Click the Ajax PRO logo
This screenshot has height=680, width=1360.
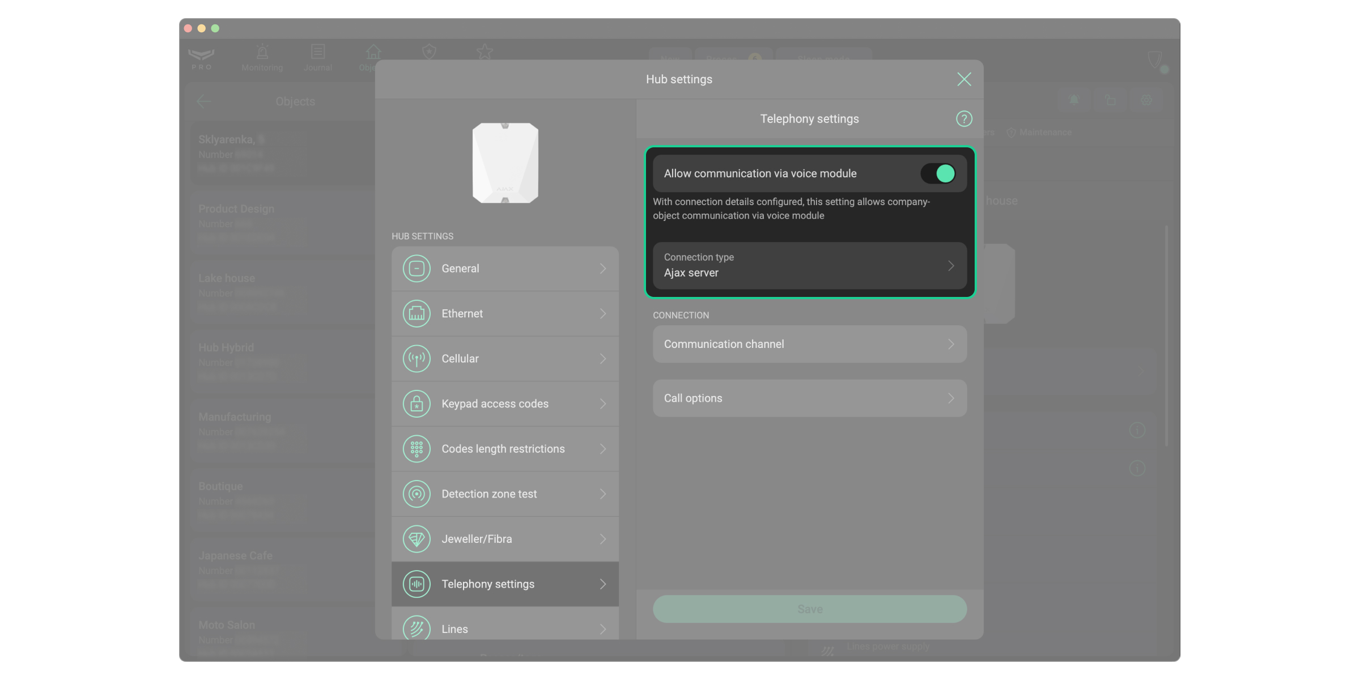tap(201, 58)
